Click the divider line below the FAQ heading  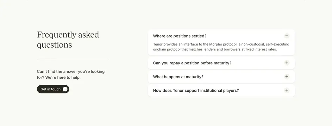coord(73,59)
